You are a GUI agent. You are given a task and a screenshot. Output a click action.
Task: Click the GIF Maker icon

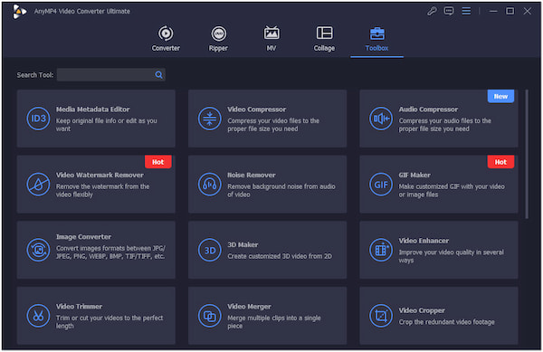[381, 184]
